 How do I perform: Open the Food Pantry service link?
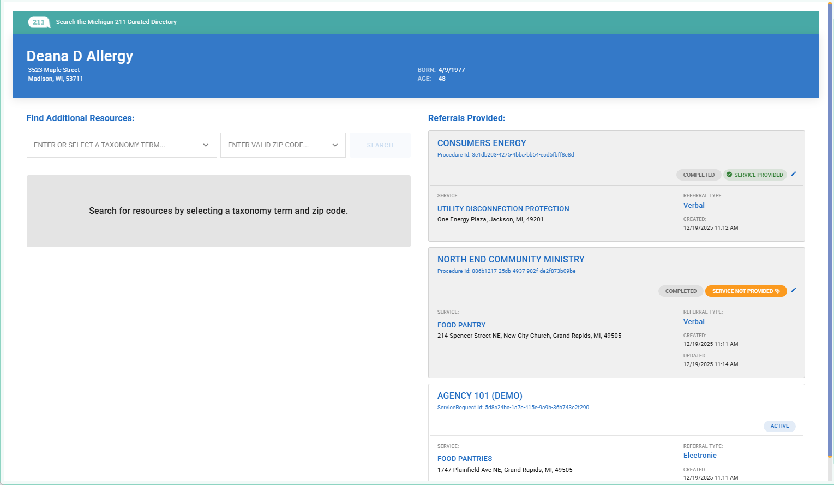[461, 325]
